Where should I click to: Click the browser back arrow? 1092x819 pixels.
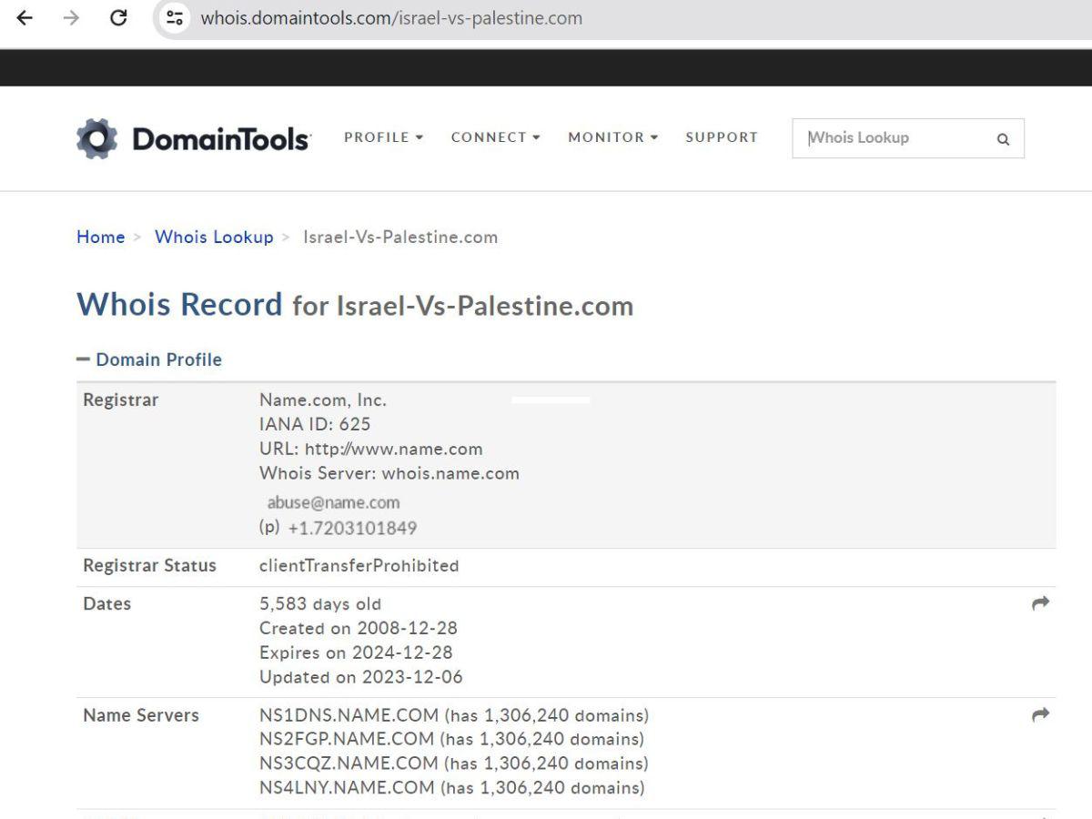click(25, 17)
